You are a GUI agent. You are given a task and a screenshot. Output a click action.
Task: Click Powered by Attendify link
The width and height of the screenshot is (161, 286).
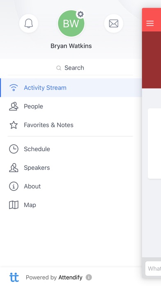click(54, 277)
